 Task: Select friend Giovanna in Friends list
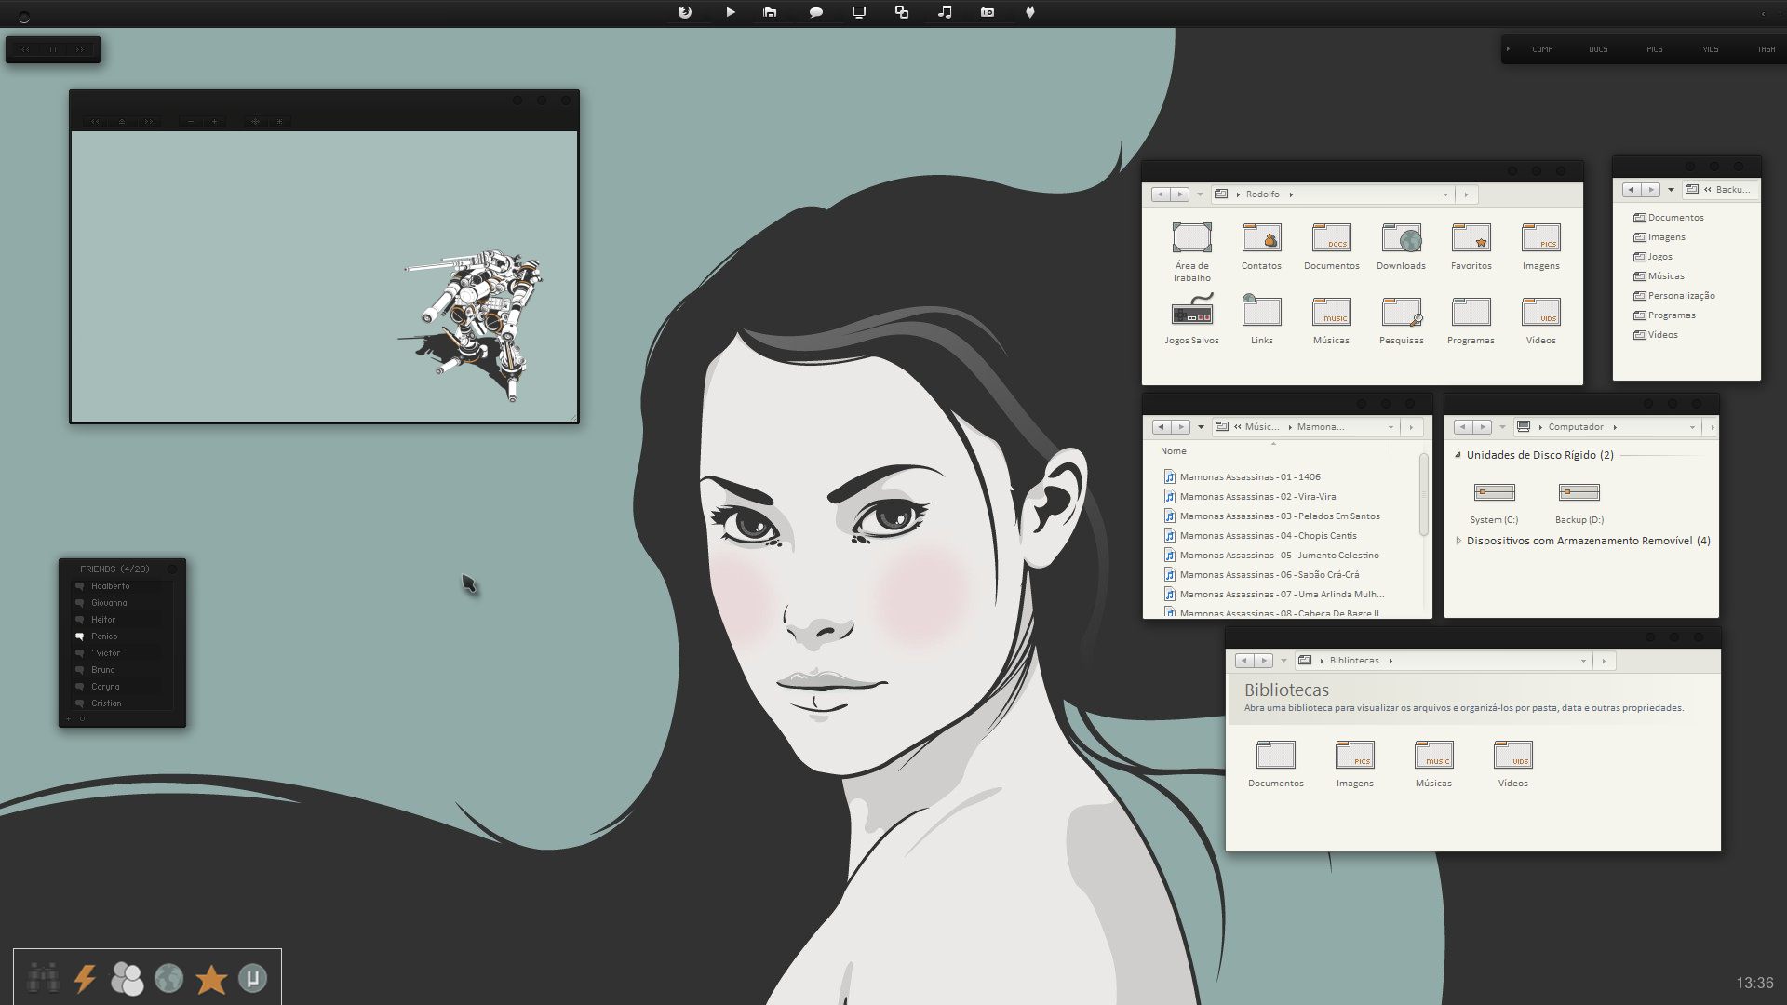(x=109, y=603)
